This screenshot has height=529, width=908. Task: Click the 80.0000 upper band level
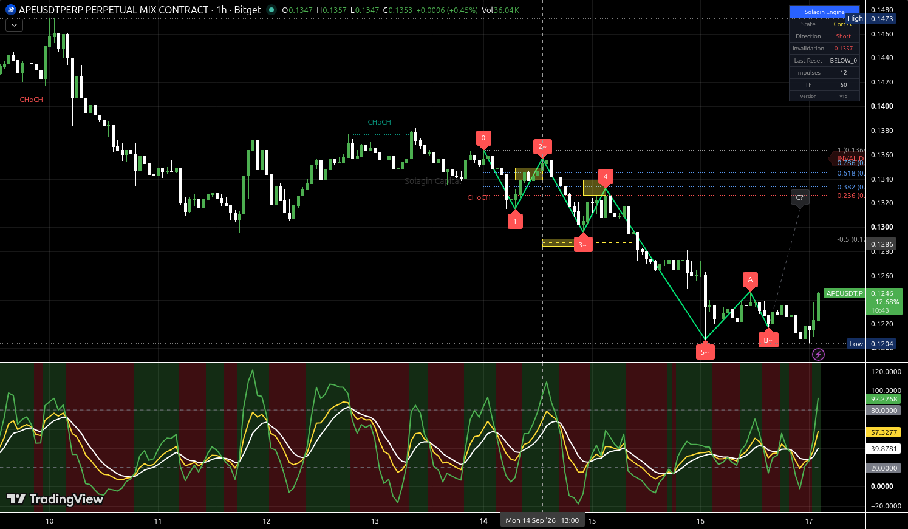tap(884, 411)
